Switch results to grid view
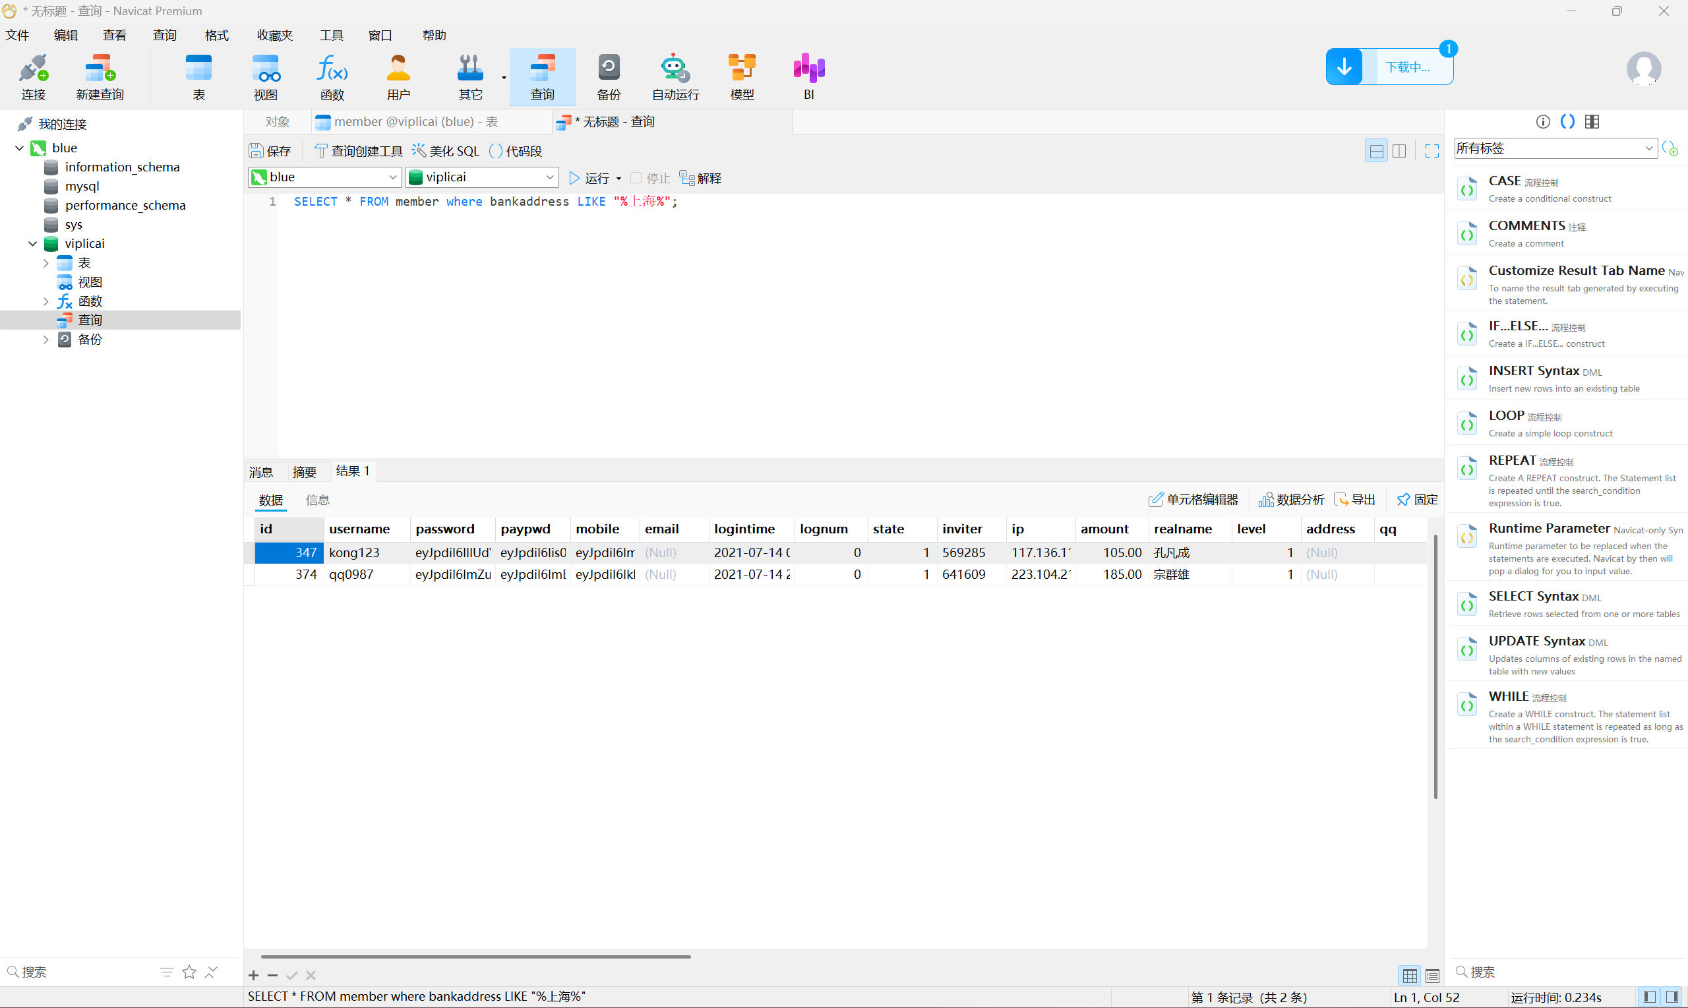Screen dimensions: 1688x1008 click(x=1410, y=976)
